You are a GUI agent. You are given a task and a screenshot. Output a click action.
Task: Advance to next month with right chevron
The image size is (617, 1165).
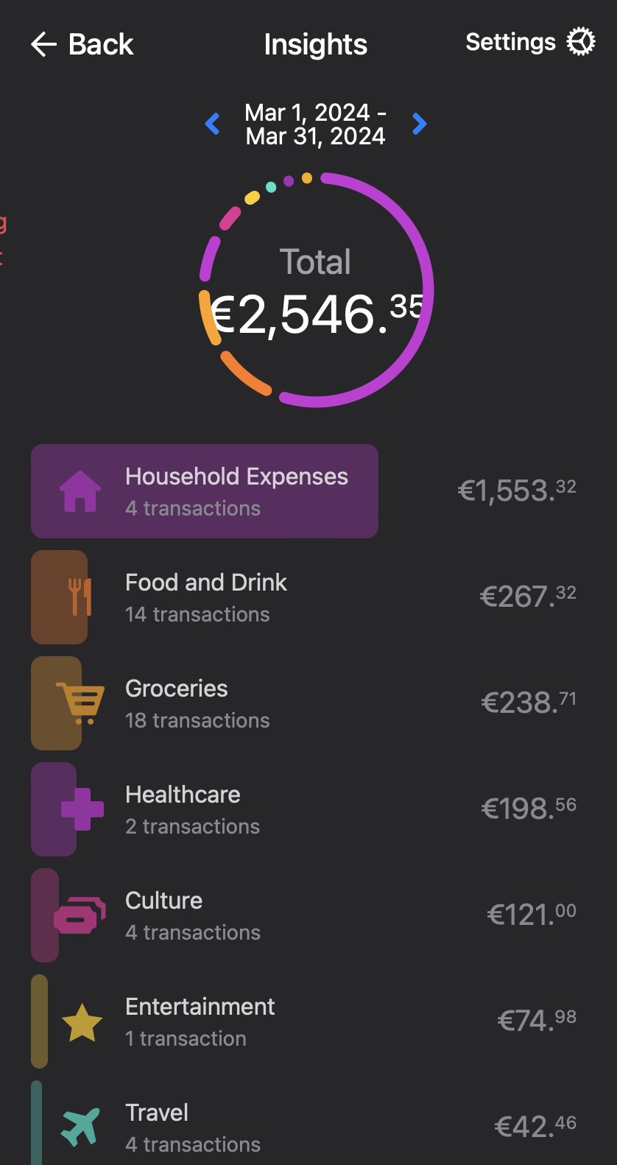click(420, 124)
